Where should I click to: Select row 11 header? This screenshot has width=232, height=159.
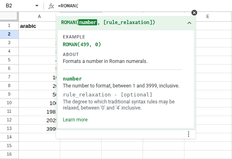point(9,111)
